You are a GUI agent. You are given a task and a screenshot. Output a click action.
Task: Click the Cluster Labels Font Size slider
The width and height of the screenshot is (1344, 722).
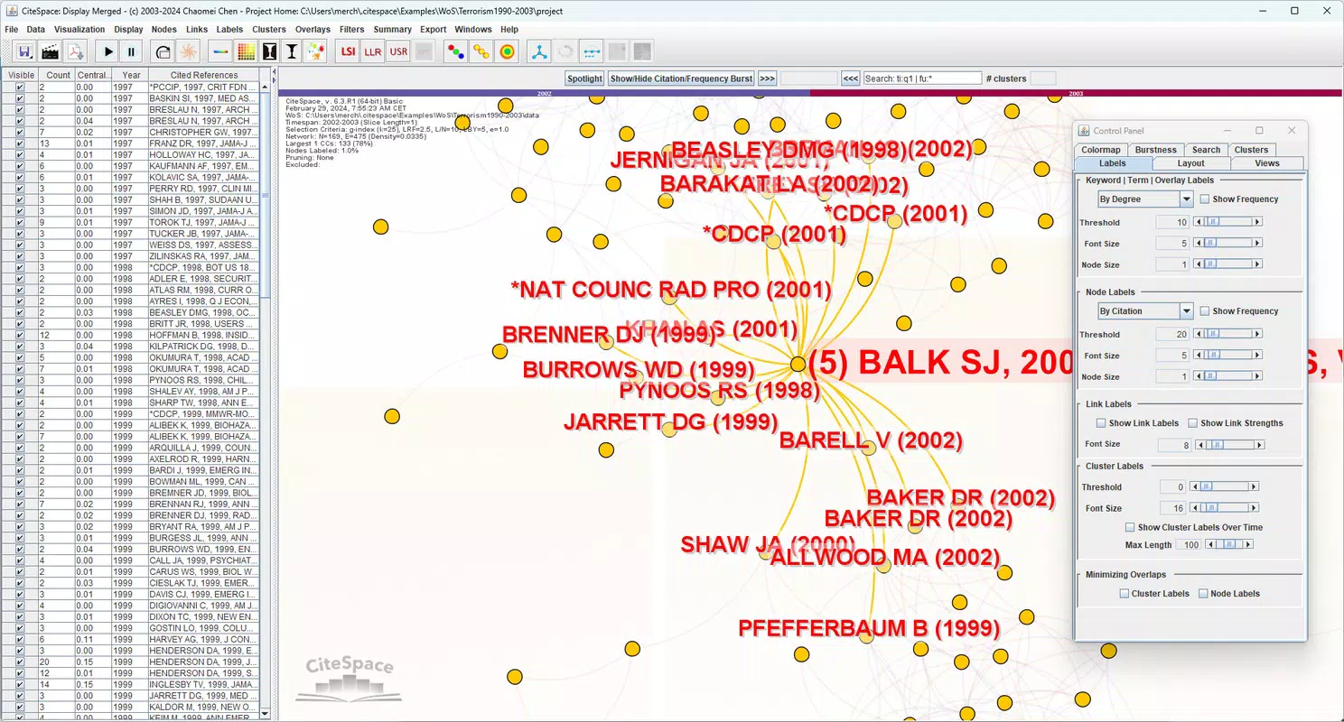[1224, 509]
